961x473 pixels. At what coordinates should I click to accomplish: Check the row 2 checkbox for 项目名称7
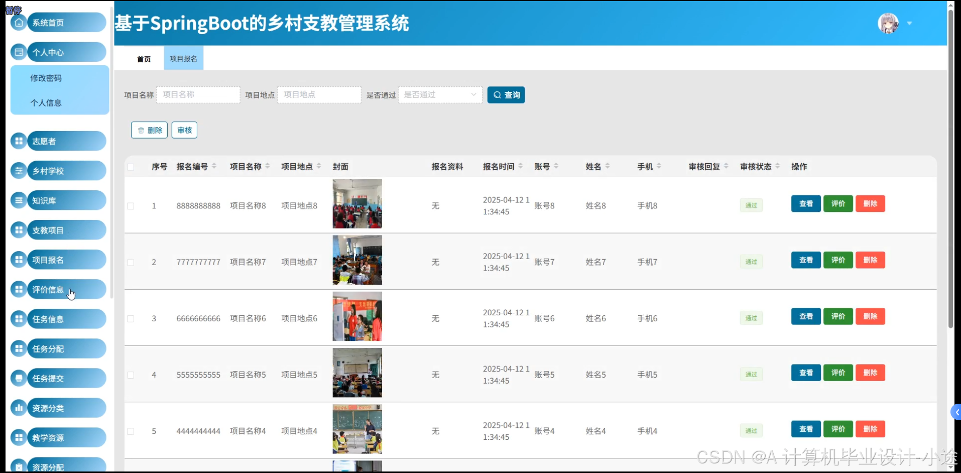[131, 262]
